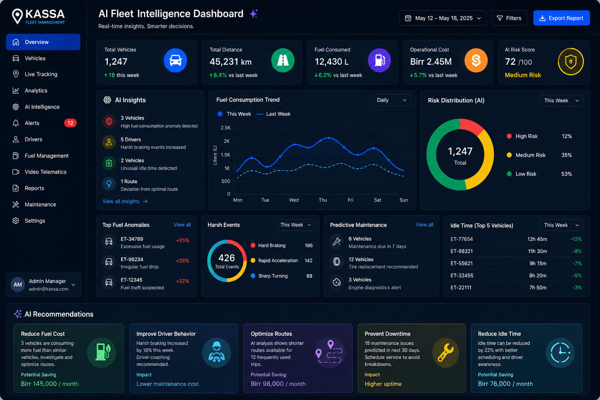Click the AM avatar in the profile card
The width and height of the screenshot is (600, 400).
[18, 285]
